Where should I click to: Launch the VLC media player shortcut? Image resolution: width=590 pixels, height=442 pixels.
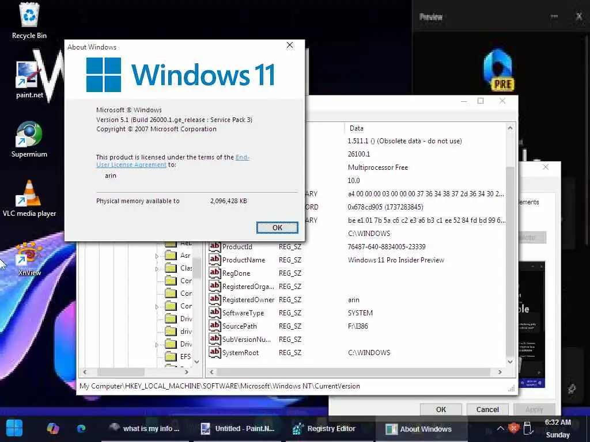tap(29, 199)
